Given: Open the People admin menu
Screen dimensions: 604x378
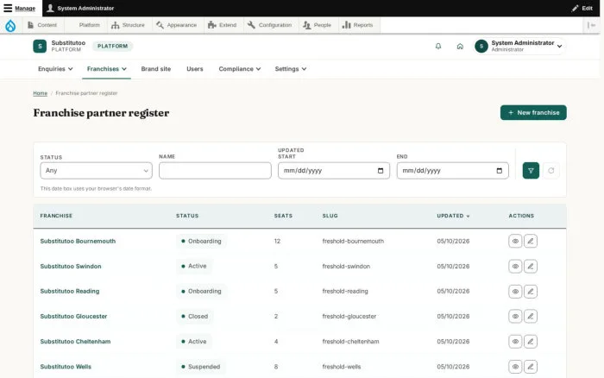Looking at the screenshot, I should point(317,25).
